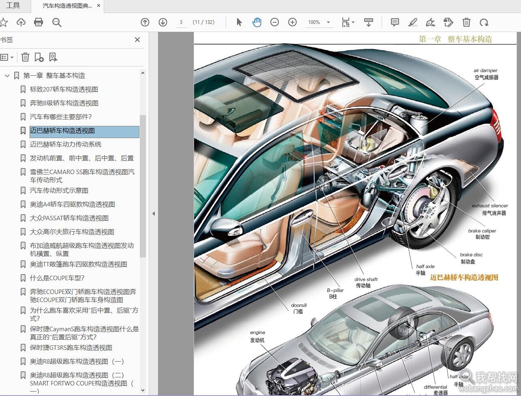Add a comment with speech bubble icon
This screenshot has height=396, width=521.
pyautogui.click(x=395, y=22)
